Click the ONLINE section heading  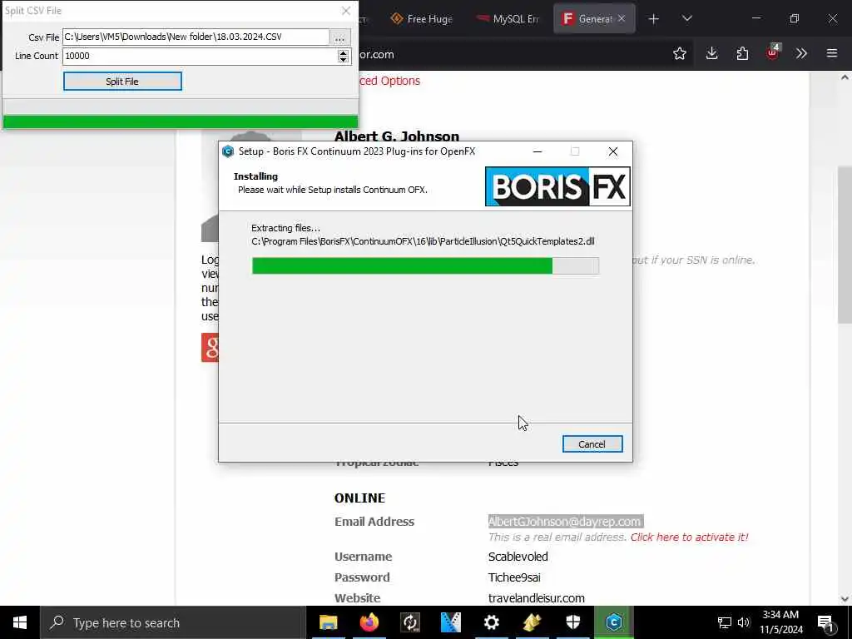pos(359,498)
